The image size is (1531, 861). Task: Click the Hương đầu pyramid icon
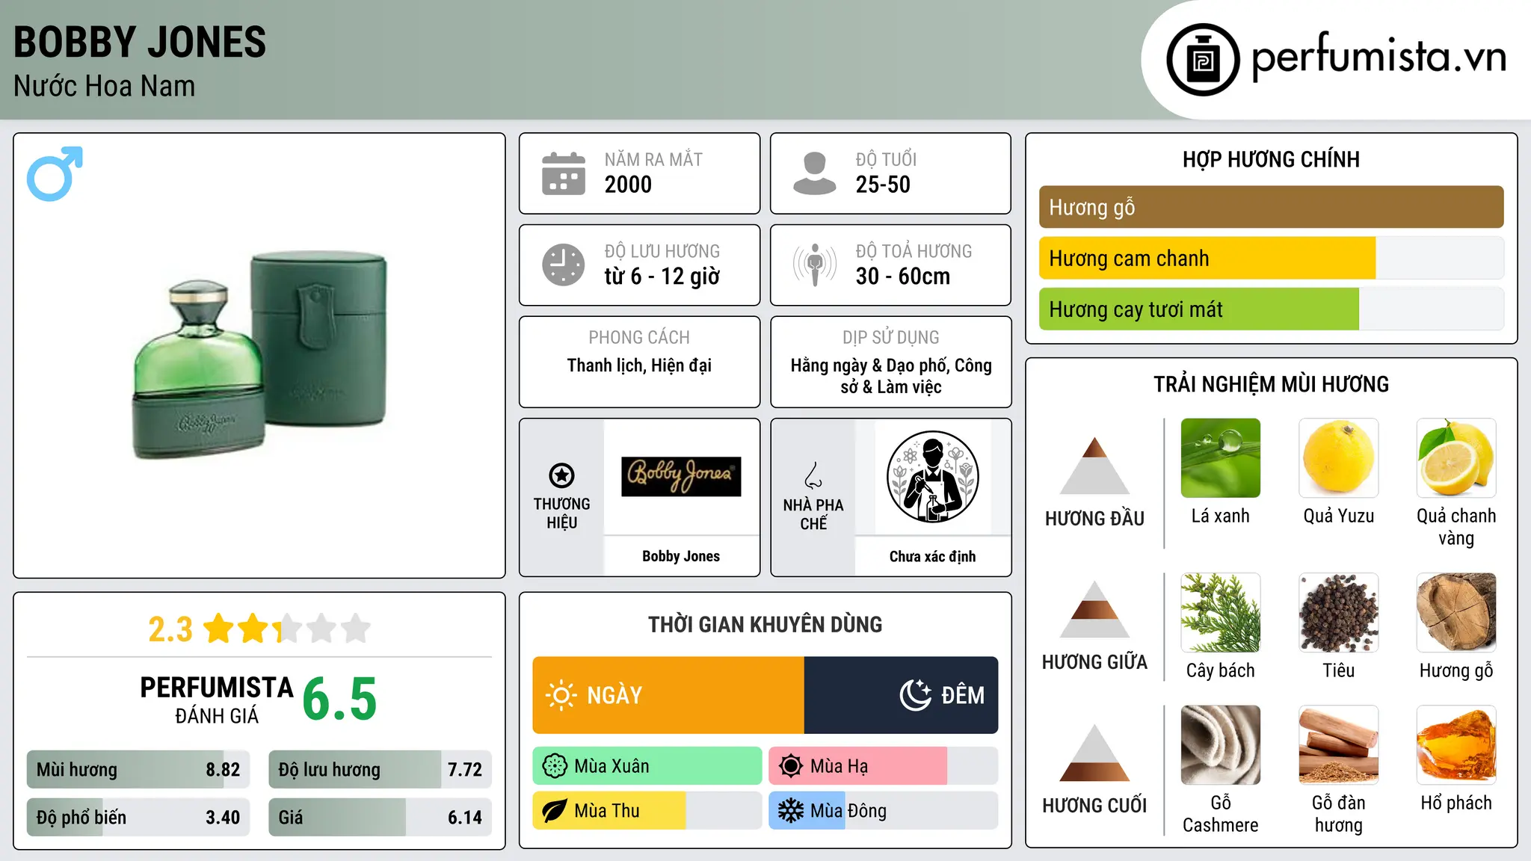click(1094, 466)
